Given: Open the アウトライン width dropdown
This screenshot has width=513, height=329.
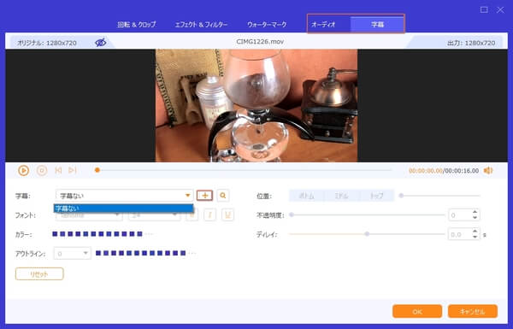Looking at the screenshot, I should pyautogui.click(x=73, y=254).
